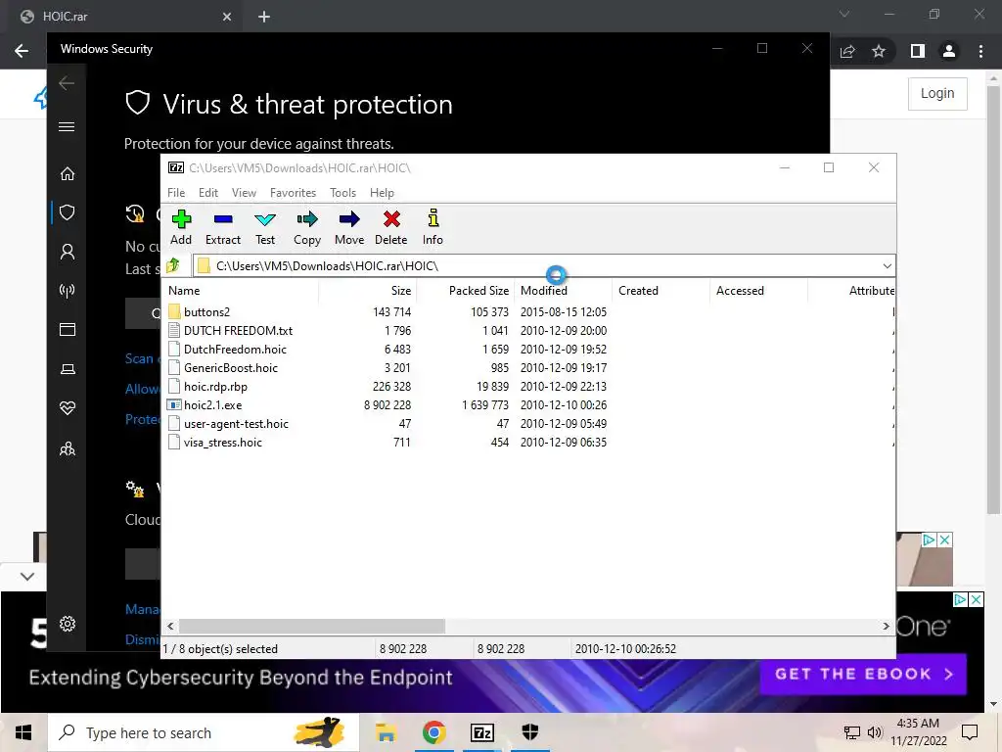Run the Test archive tool

click(x=264, y=227)
